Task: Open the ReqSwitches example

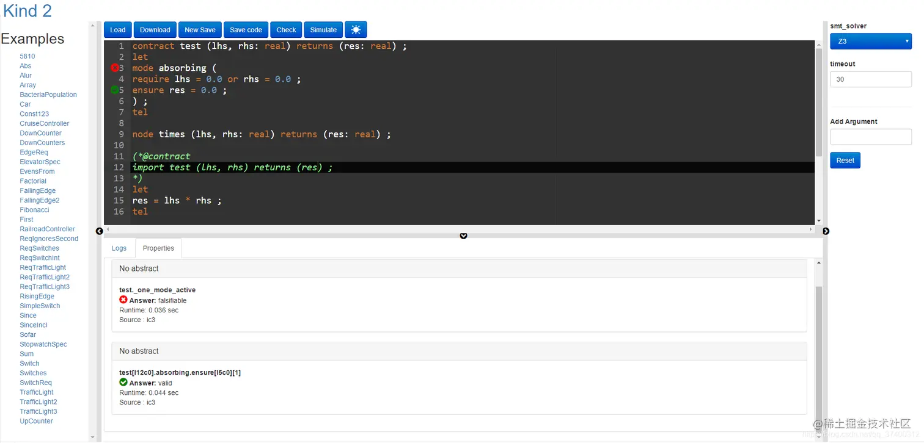Action: 40,248
